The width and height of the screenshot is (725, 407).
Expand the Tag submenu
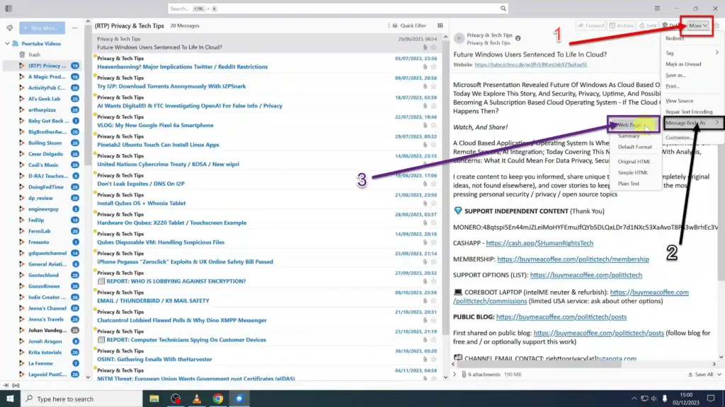(x=692, y=53)
